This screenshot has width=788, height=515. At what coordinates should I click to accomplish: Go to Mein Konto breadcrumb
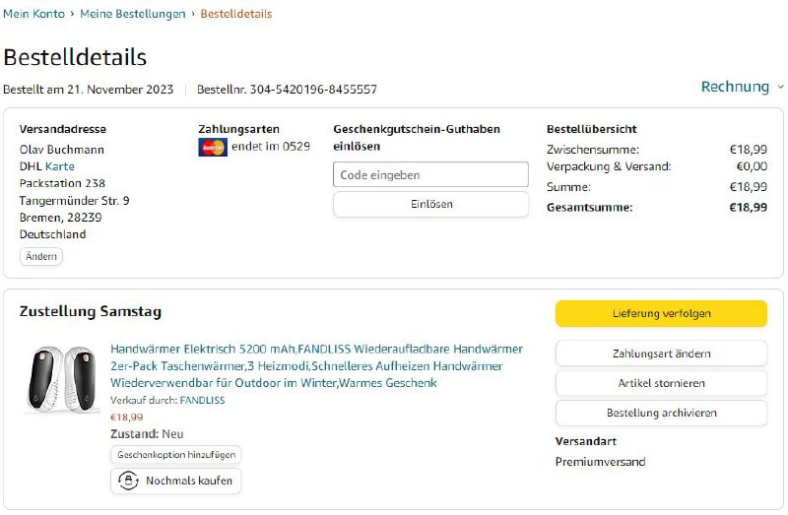tap(33, 14)
